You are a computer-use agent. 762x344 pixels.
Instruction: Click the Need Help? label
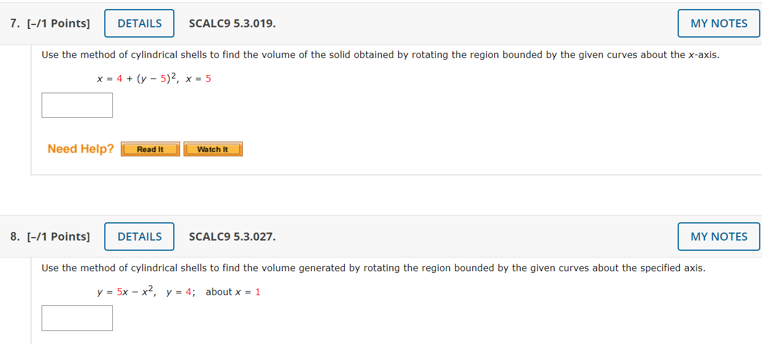pos(80,148)
